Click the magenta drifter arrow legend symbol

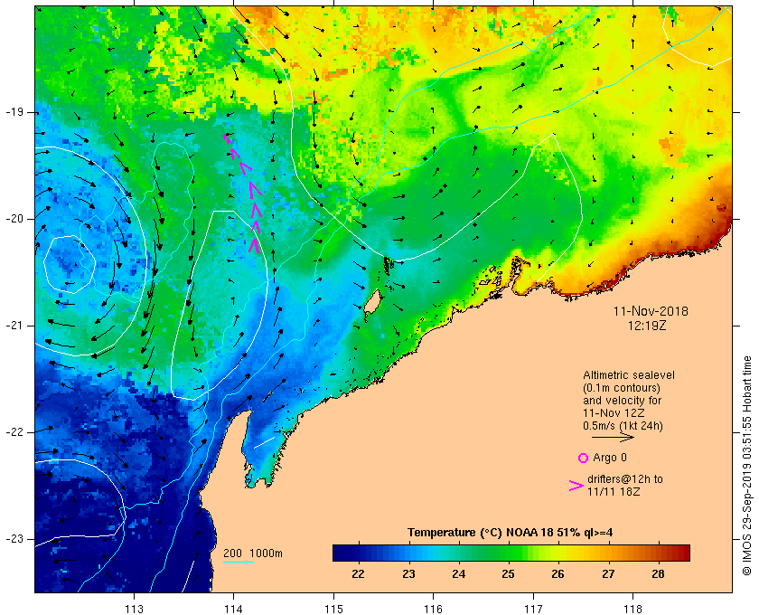tap(576, 486)
